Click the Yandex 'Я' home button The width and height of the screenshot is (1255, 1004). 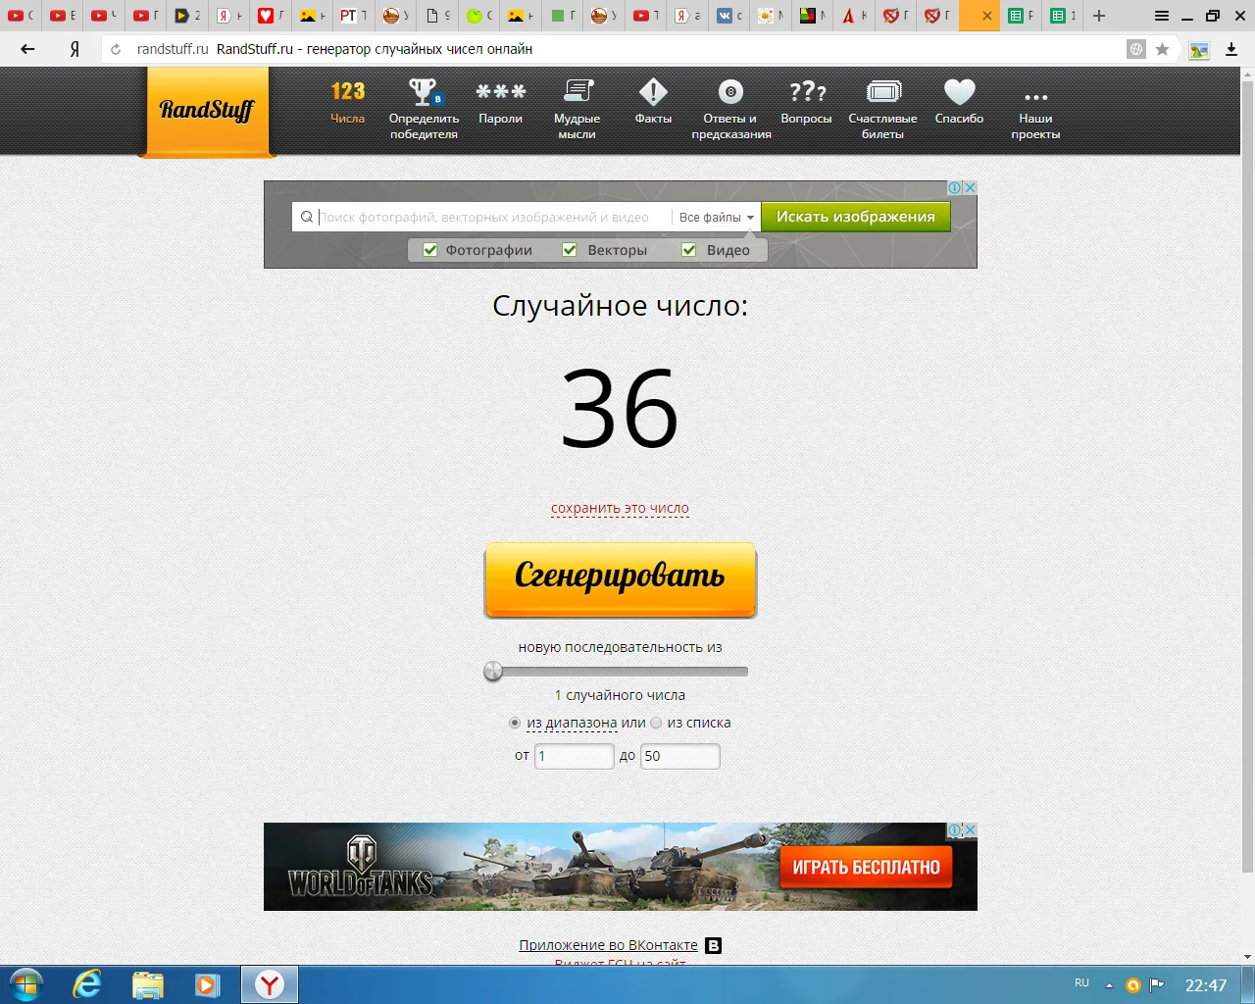(75, 49)
